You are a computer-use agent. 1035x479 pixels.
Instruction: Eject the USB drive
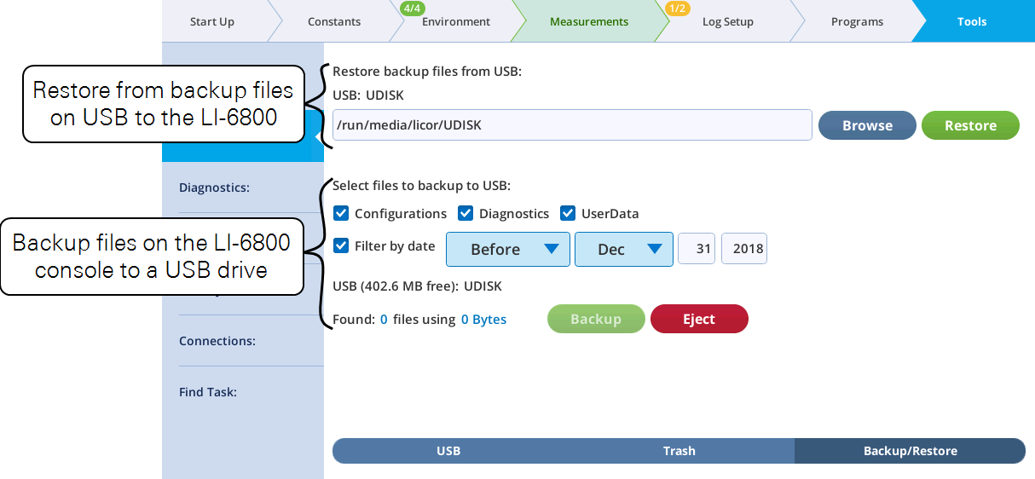pos(699,319)
